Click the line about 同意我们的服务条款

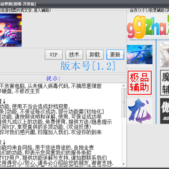[46, 153]
